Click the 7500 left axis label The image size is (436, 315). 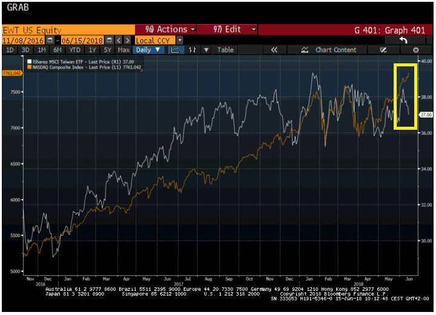click(15, 92)
